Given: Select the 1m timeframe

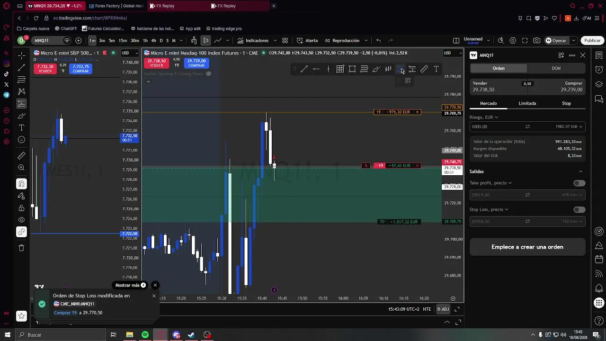Looking at the screenshot, I should click(x=92, y=41).
